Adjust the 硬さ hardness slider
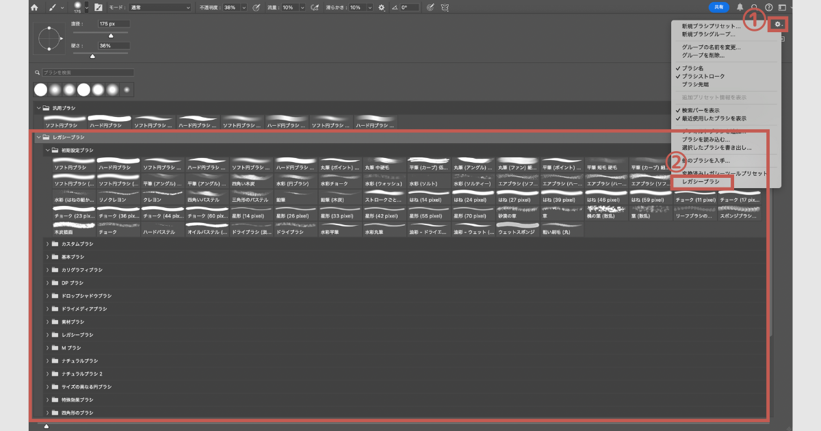Image resolution: width=821 pixels, height=431 pixels. click(x=92, y=57)
